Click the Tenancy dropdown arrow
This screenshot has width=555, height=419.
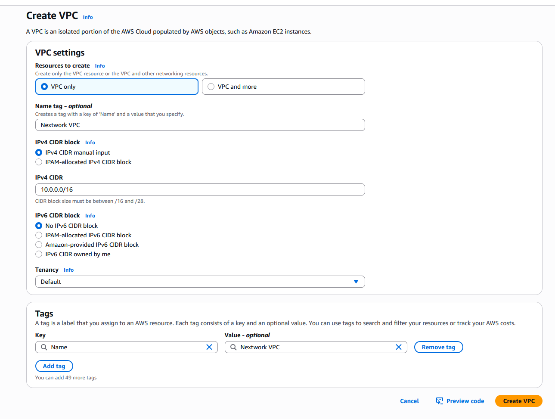(356, 282)
